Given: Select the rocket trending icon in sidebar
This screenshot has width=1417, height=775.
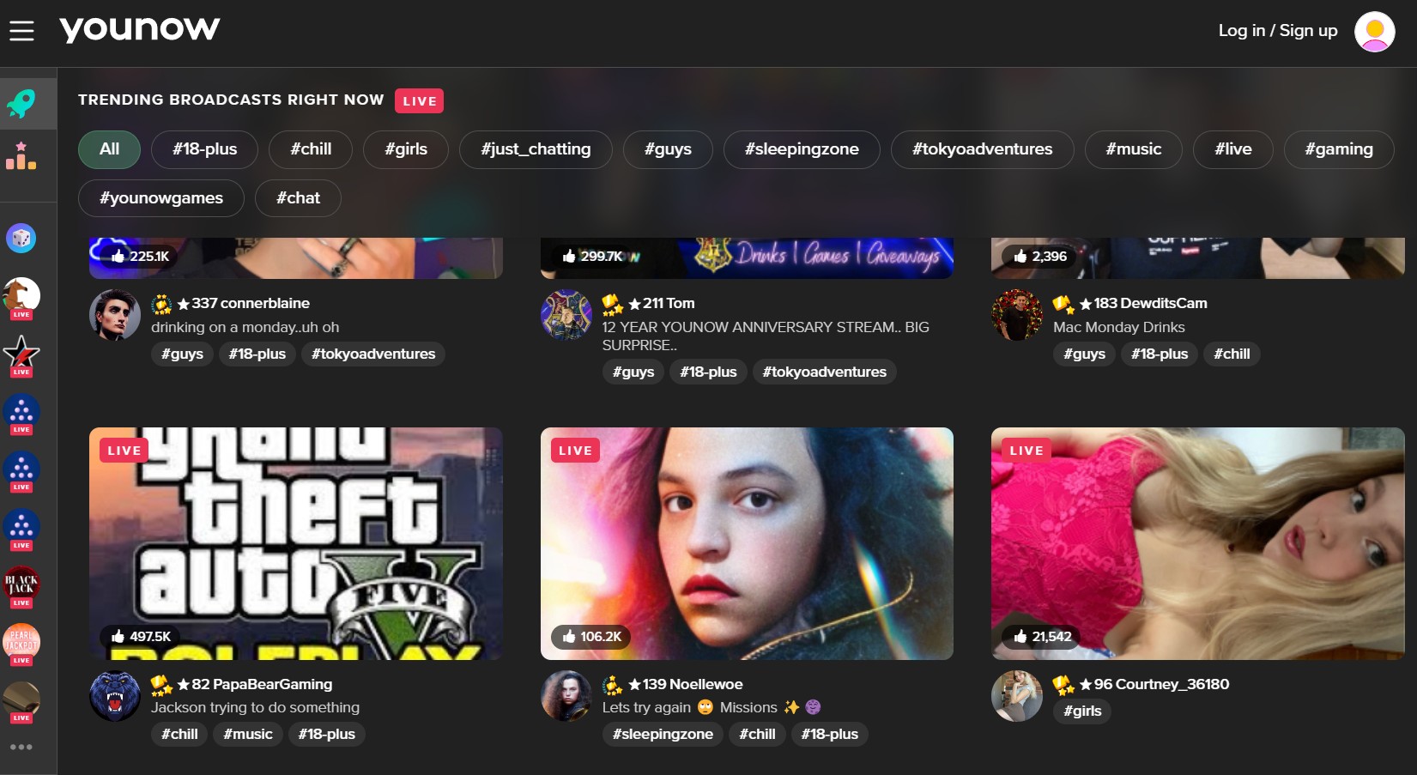Looking at the screenshot, I should pyautogui.click(x=21, y=104).
